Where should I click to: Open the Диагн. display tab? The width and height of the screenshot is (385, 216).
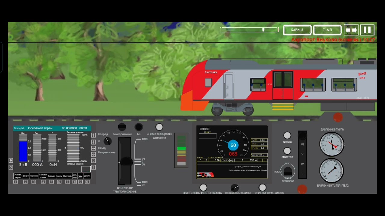tap(87, 176)
